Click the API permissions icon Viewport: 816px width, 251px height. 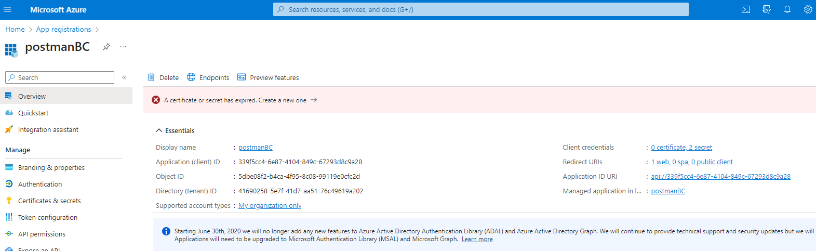[9, 234]
